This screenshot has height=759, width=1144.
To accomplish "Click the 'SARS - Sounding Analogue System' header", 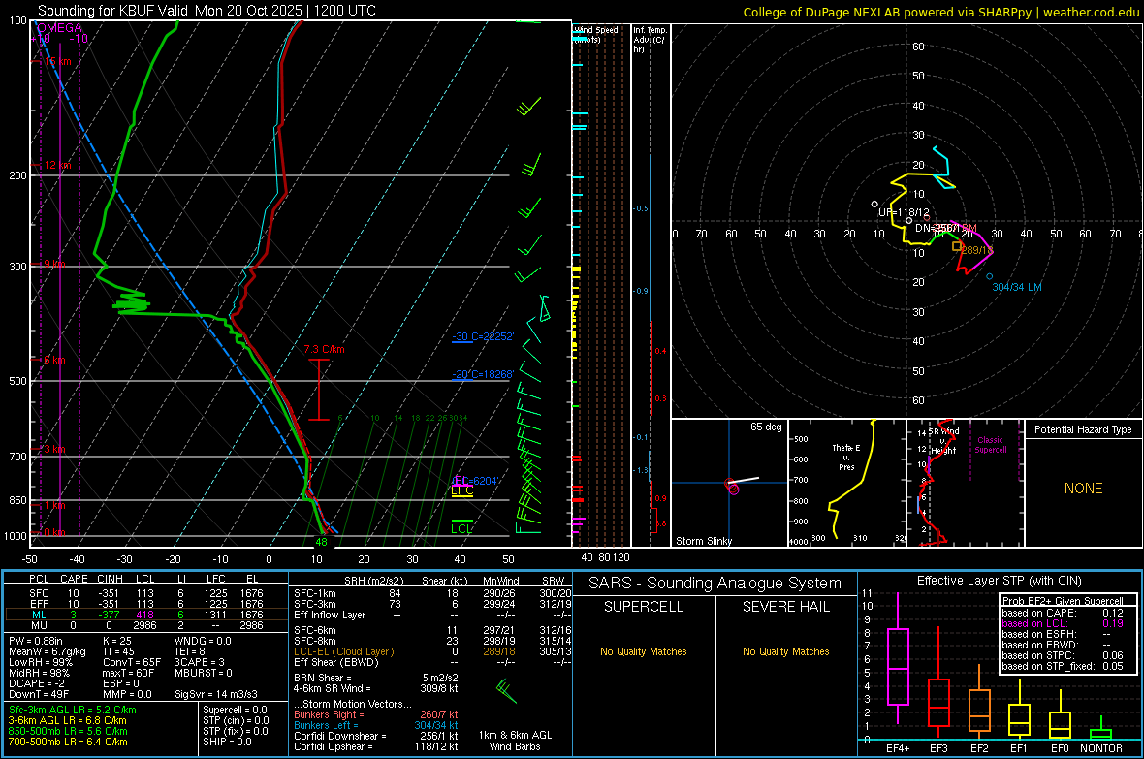I will pyautogui.click(x=715, y=584).
